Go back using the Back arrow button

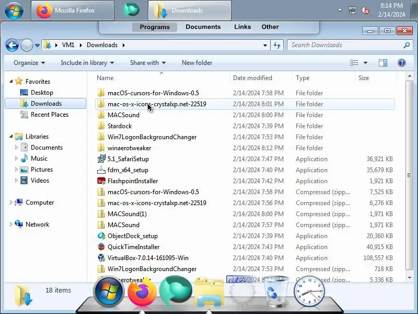12,45
